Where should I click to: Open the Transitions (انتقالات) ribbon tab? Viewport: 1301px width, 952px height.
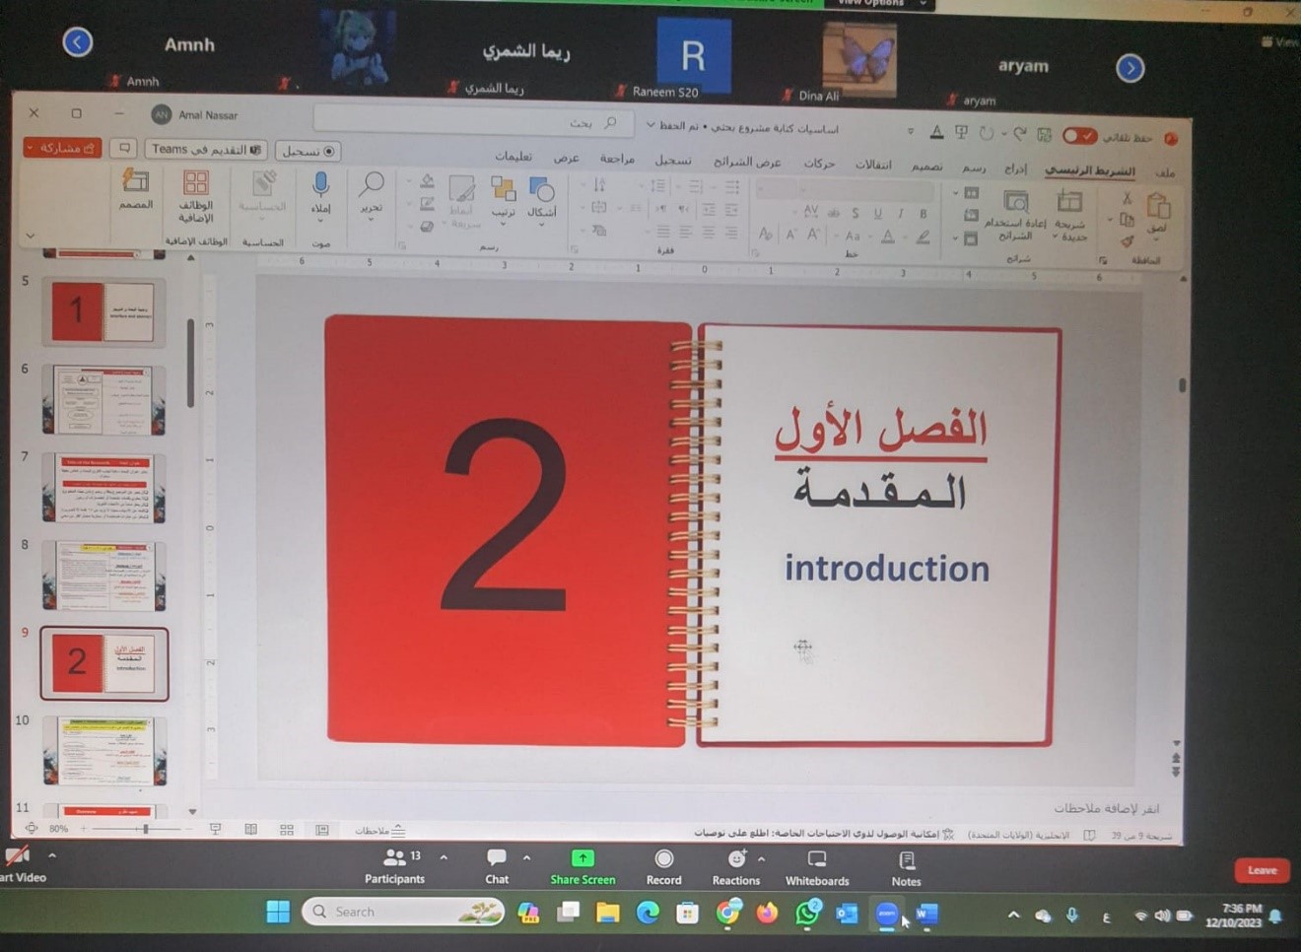[x=872, y=165]
